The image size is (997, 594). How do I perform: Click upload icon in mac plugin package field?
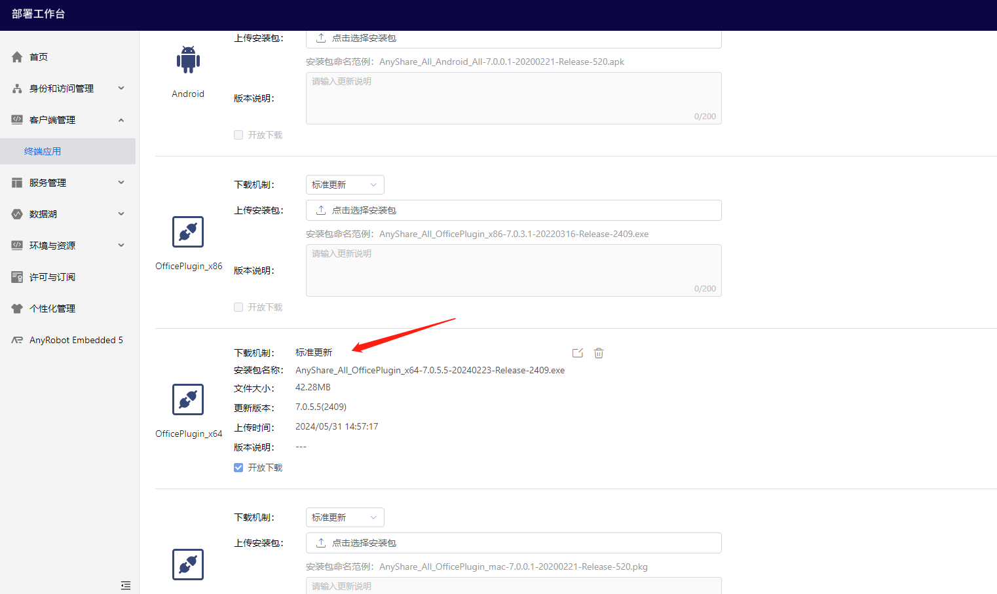321,543
